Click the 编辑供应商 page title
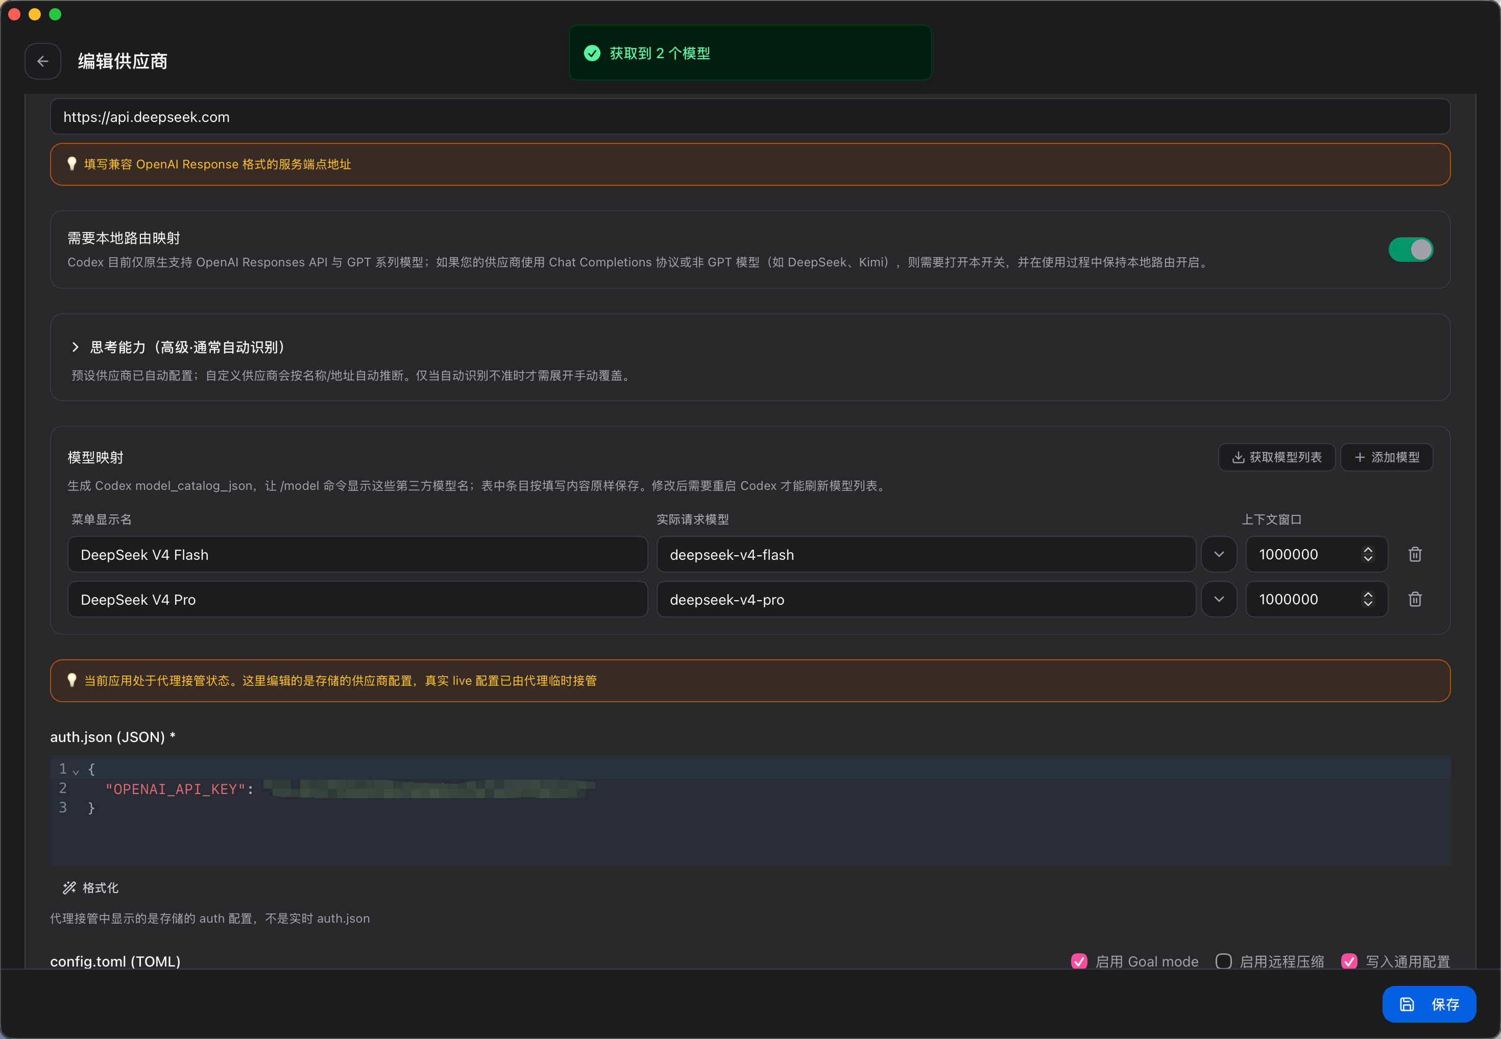 click(x=123, y=61)
